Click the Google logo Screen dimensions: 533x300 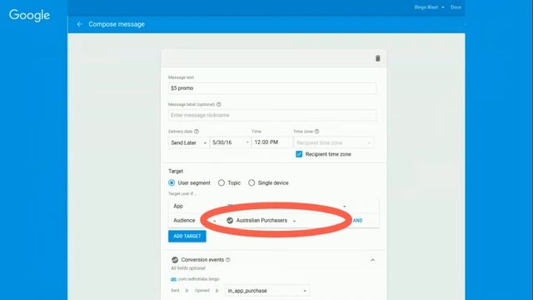point(30,15)
